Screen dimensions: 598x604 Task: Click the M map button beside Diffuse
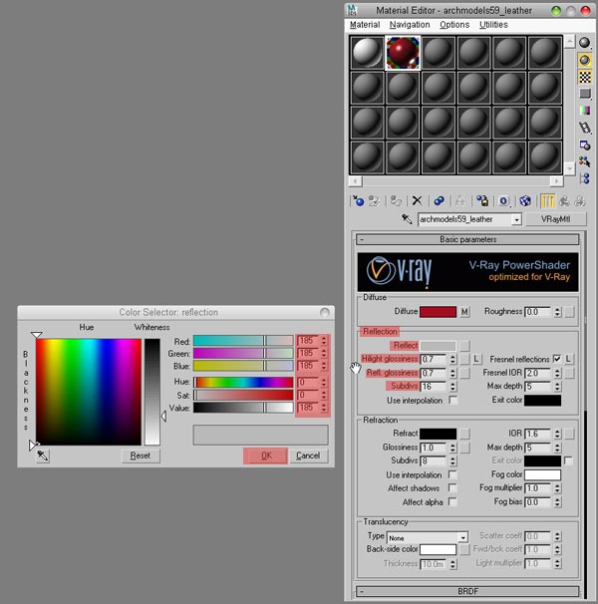tap(464, 312)
